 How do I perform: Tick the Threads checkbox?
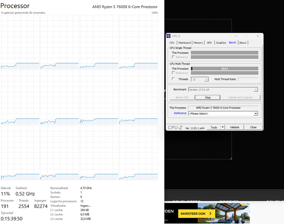tap(173, 79)
